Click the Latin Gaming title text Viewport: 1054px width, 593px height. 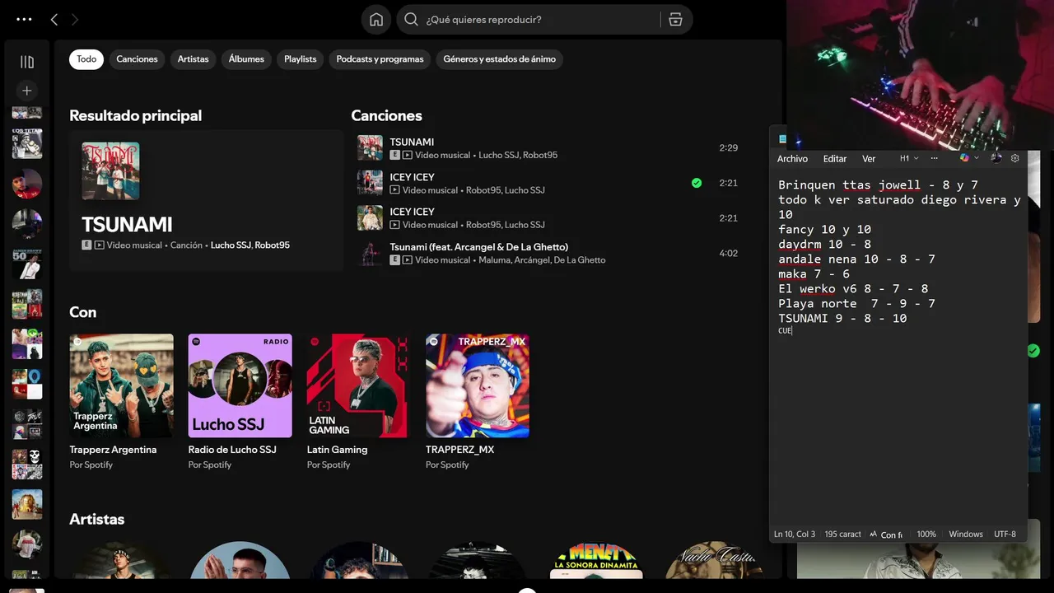tap(337, 450)
